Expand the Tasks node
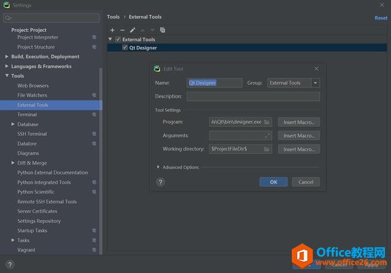 [x=13, y=240]
